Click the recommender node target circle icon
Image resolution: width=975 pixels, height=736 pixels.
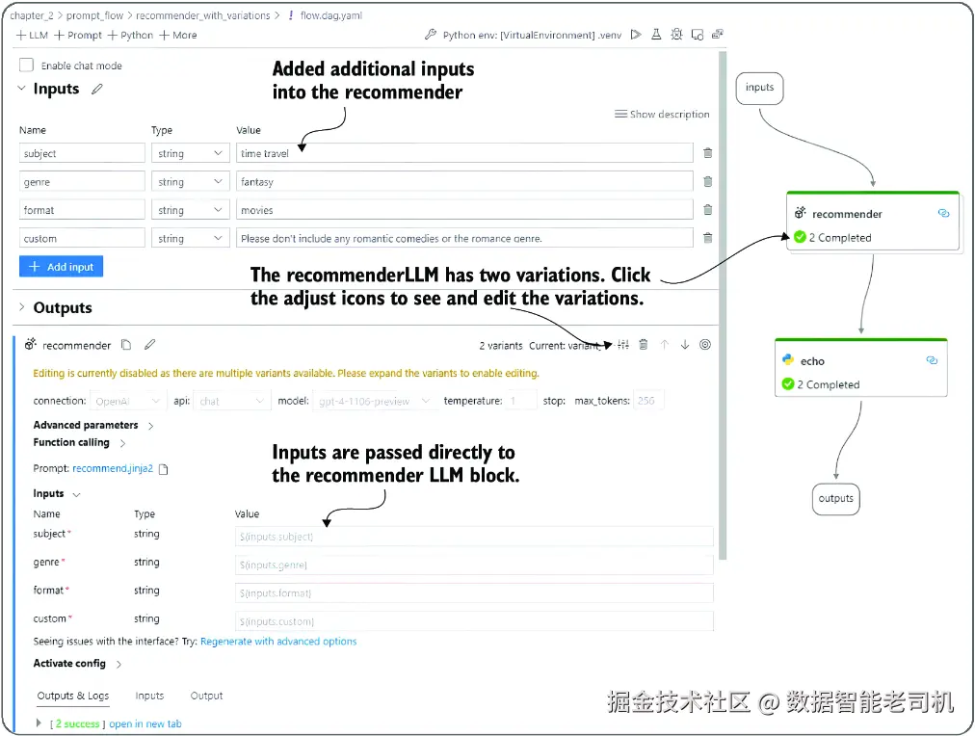[705, 344]
